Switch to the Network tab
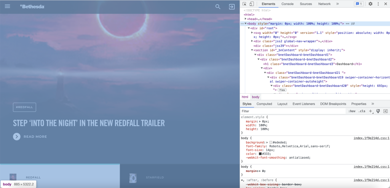 pos(324,4)
